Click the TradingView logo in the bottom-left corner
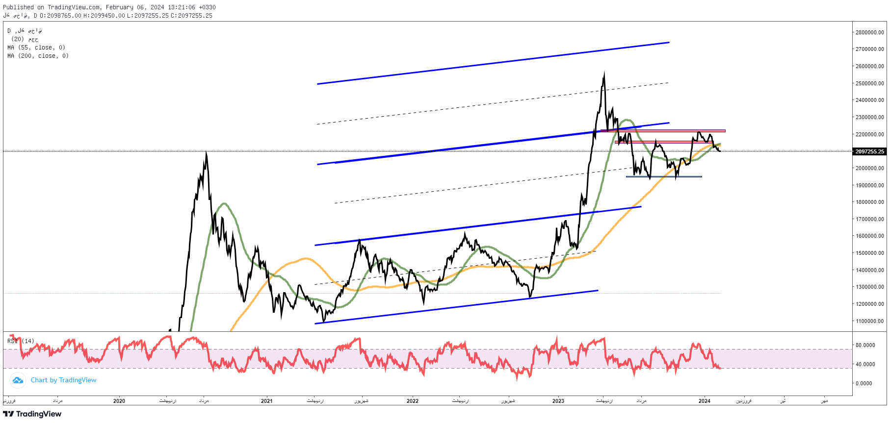This screenshot has height=423, width=890. (32, 414)
